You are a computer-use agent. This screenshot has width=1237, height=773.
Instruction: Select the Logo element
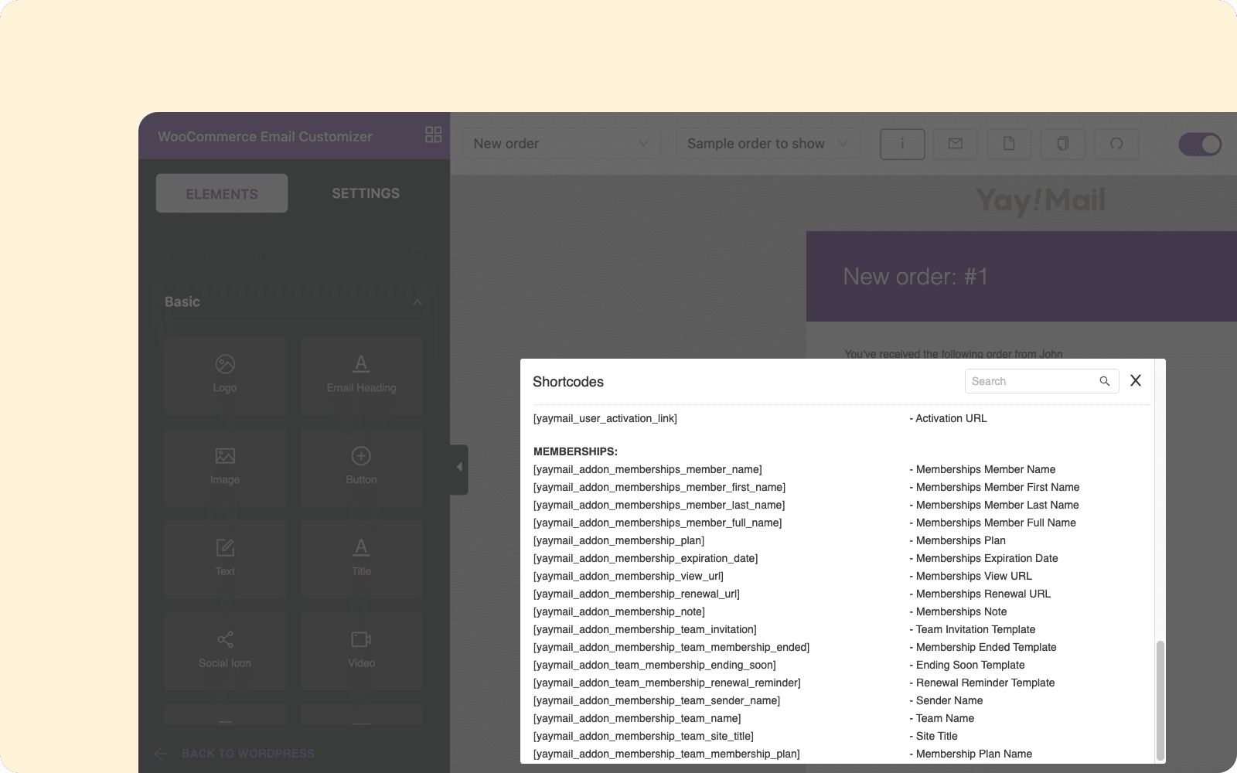click(x=225, y=375)
